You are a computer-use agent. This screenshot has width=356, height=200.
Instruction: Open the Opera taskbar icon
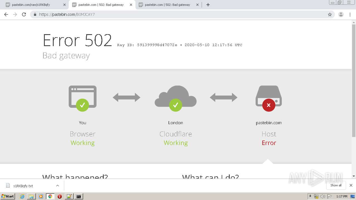(x=60, y=196)
